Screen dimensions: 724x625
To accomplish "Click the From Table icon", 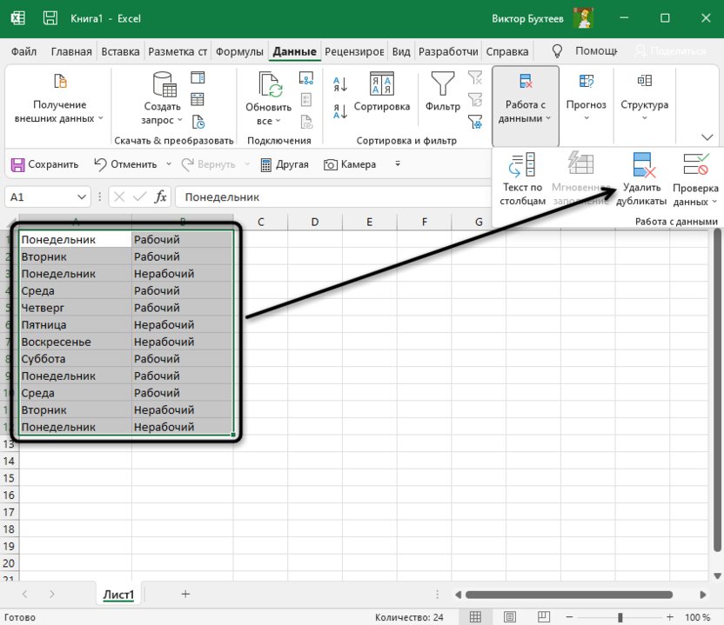I will pos(198,99).
